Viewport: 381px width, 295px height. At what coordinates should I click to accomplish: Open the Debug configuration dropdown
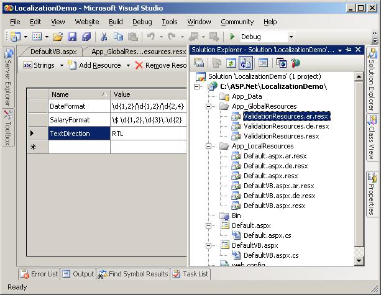(x=291, y=37)
